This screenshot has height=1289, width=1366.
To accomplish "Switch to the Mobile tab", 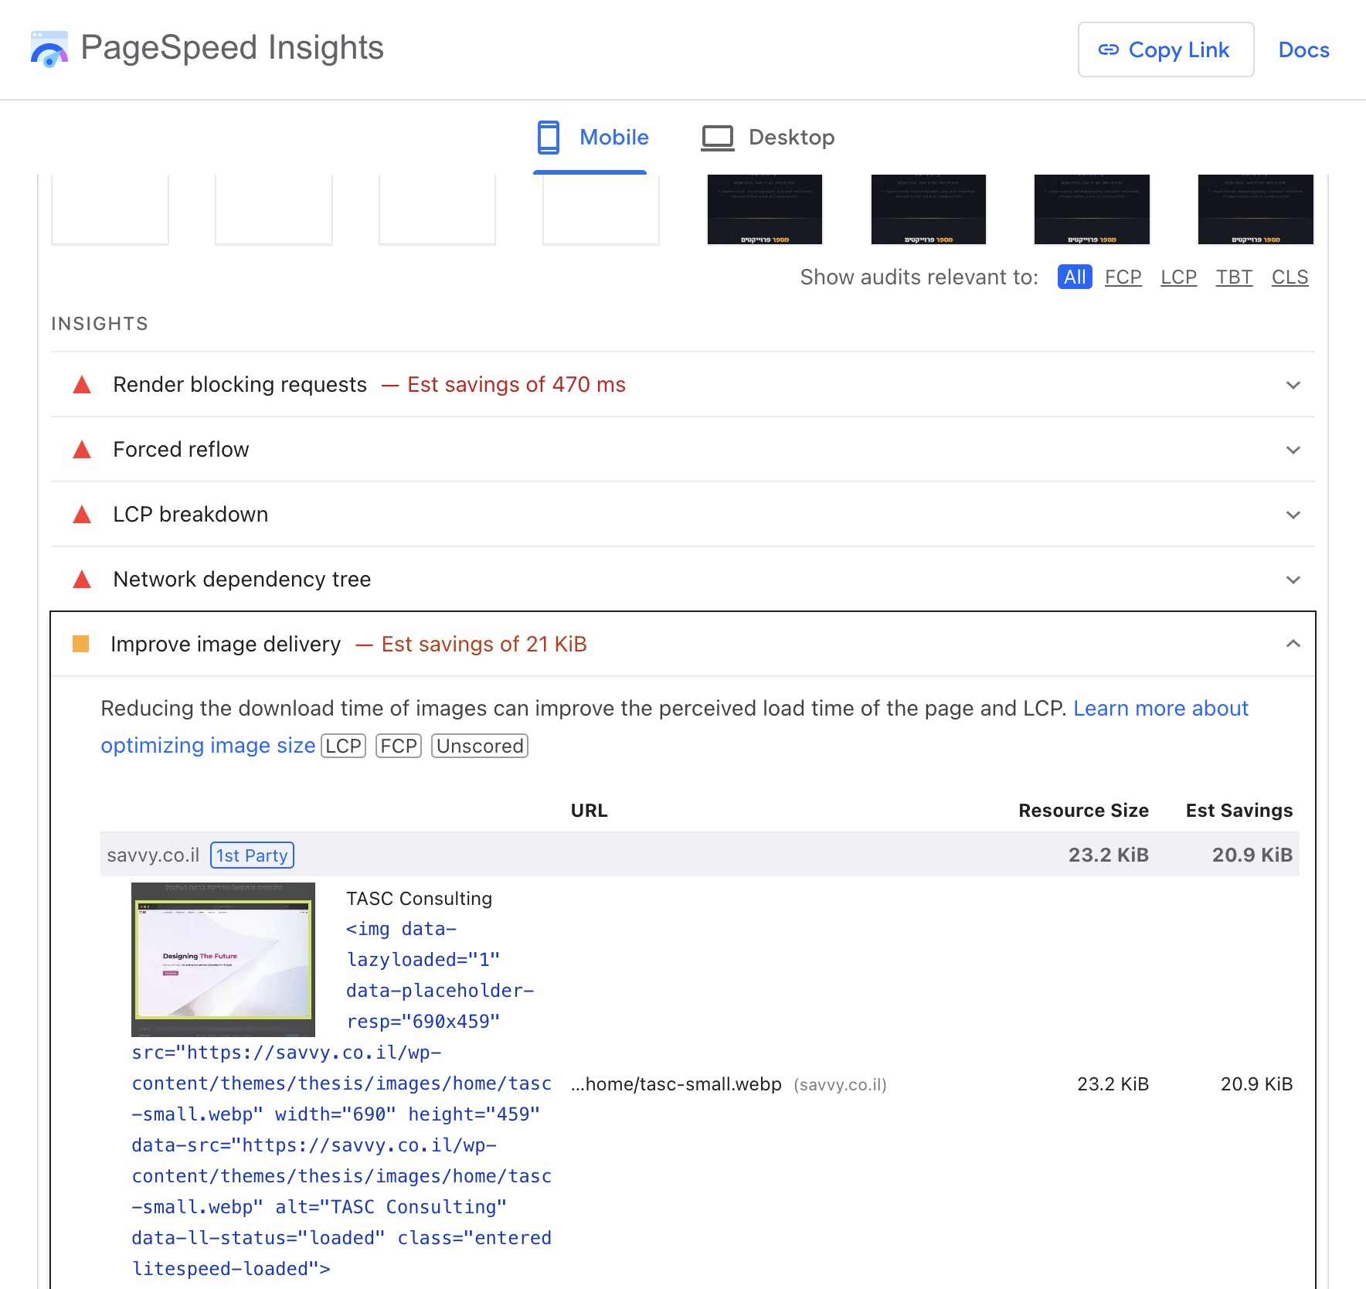I will coord(592,138).
